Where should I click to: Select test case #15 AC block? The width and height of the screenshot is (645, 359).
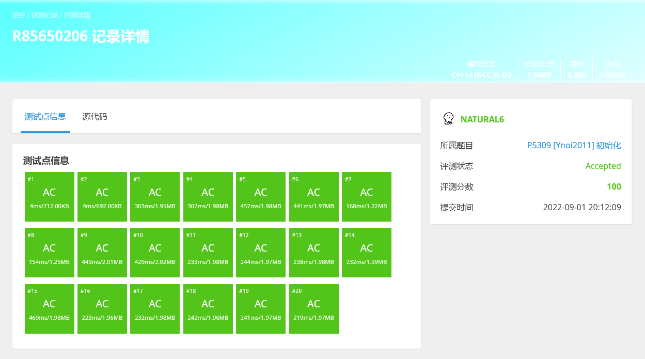pos(50,309)
